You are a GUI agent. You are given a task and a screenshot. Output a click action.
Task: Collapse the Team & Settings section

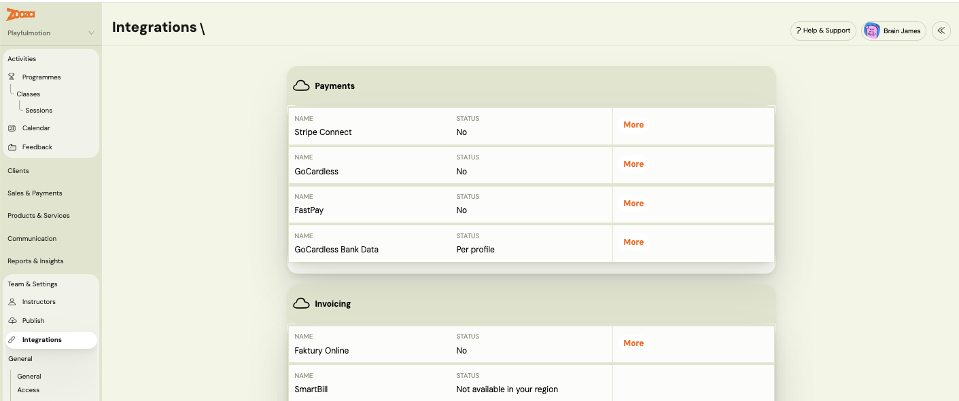tap(33, 284)
